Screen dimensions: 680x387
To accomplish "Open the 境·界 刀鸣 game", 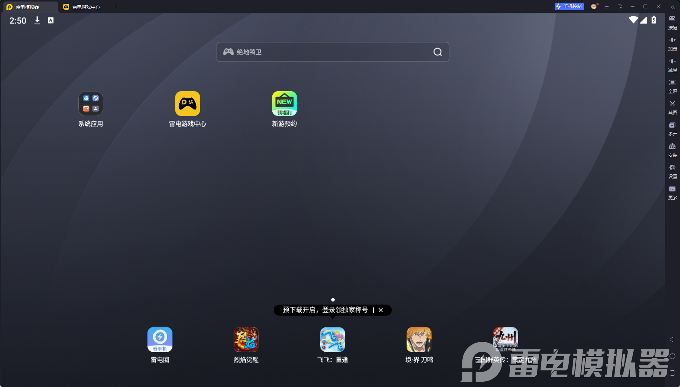I will [x=419, y=340].
